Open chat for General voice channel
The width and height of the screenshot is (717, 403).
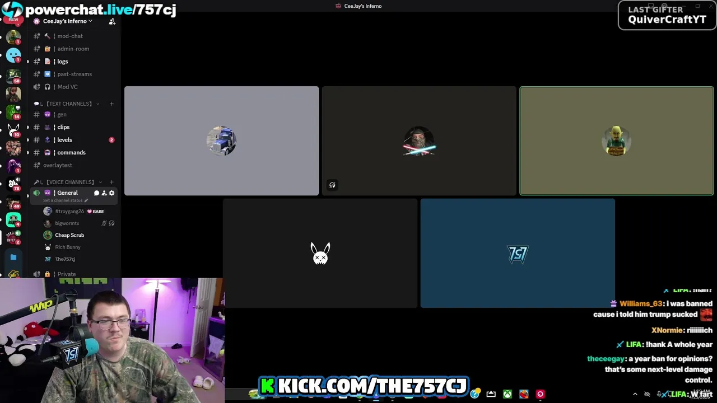pos(96,193)
